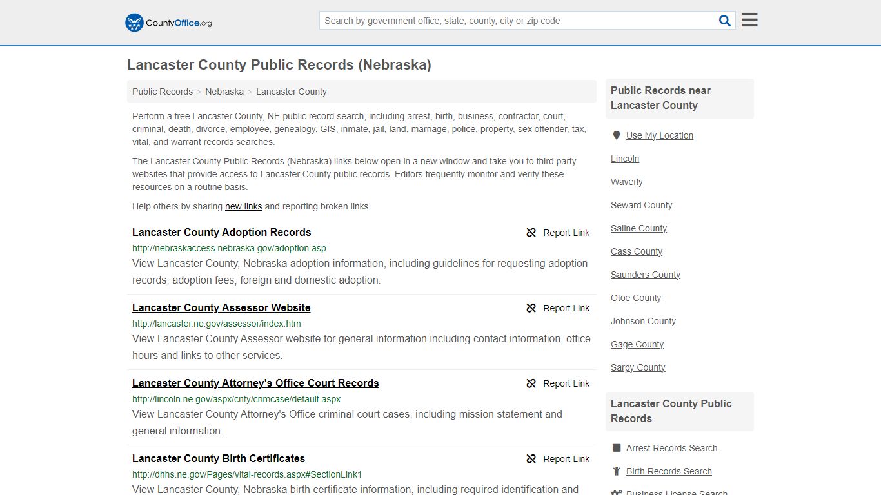This screenshot has height=495, width=881.
Task: Report Link for Attorney's Office Court Records
Action: 566,383
